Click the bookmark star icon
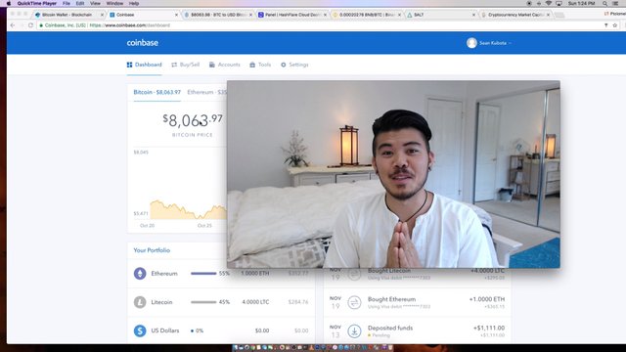Screen dimensions: 626x352 click(615, 25)
